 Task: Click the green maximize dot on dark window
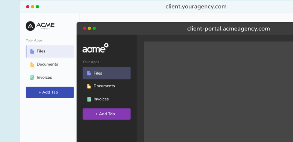point(94,28)
